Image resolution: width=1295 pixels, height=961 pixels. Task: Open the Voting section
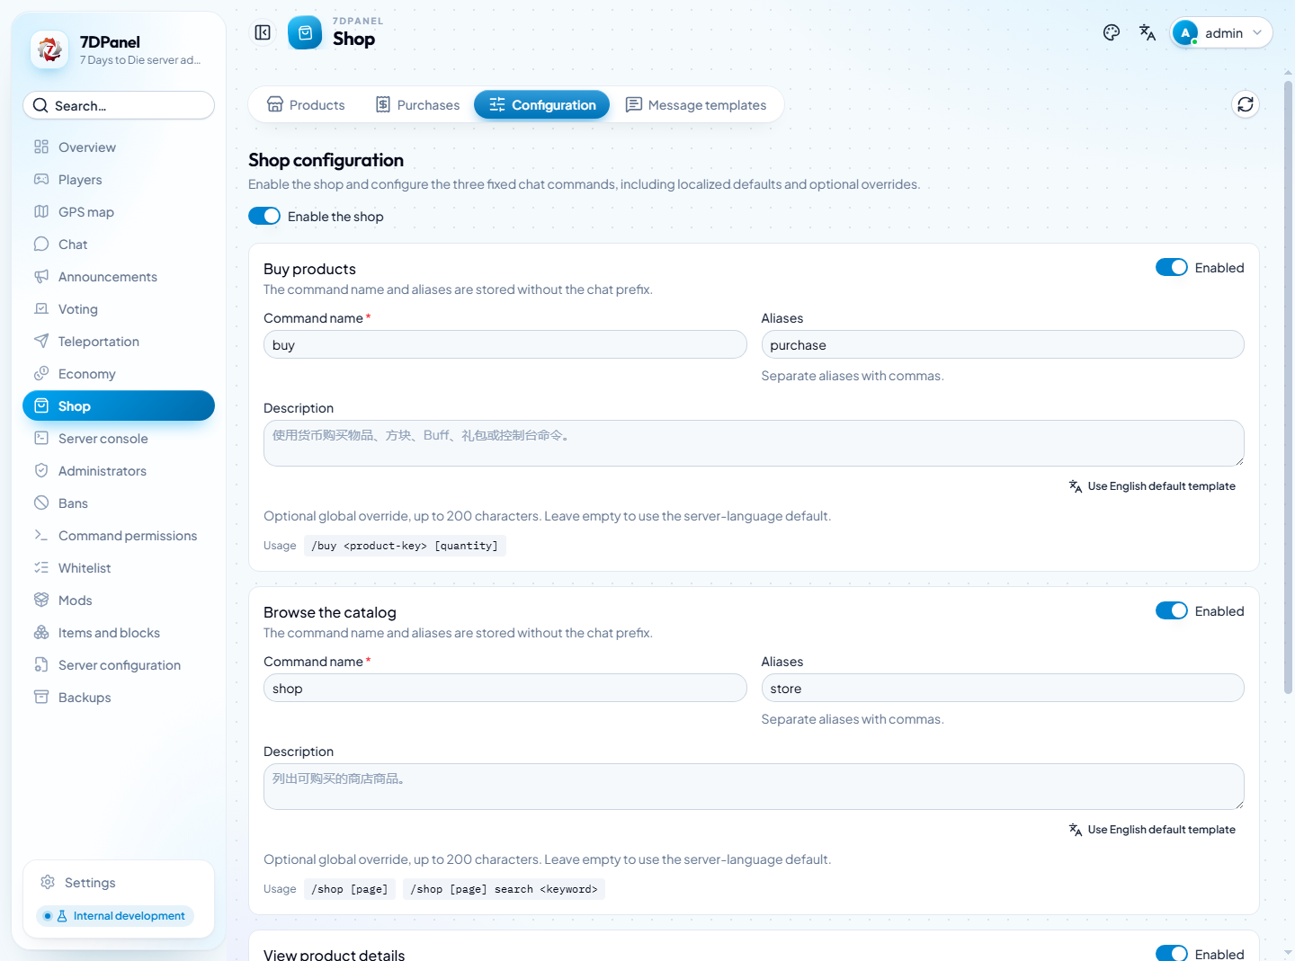[x=119, y=309]
